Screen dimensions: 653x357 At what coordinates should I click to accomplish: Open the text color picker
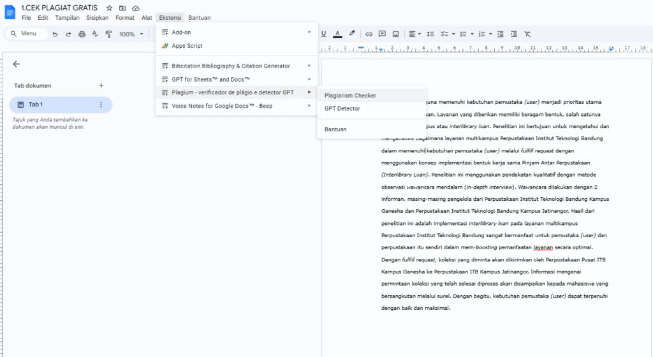coord(338,34)
